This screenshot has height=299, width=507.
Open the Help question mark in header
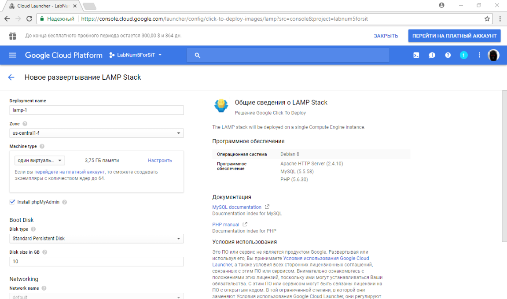click(448, 55)
